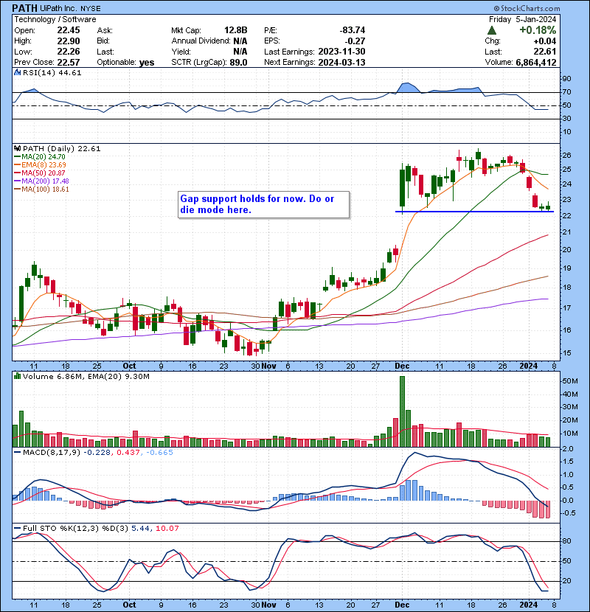Click the 'Dec' label on the price date axis

[402, 366]
